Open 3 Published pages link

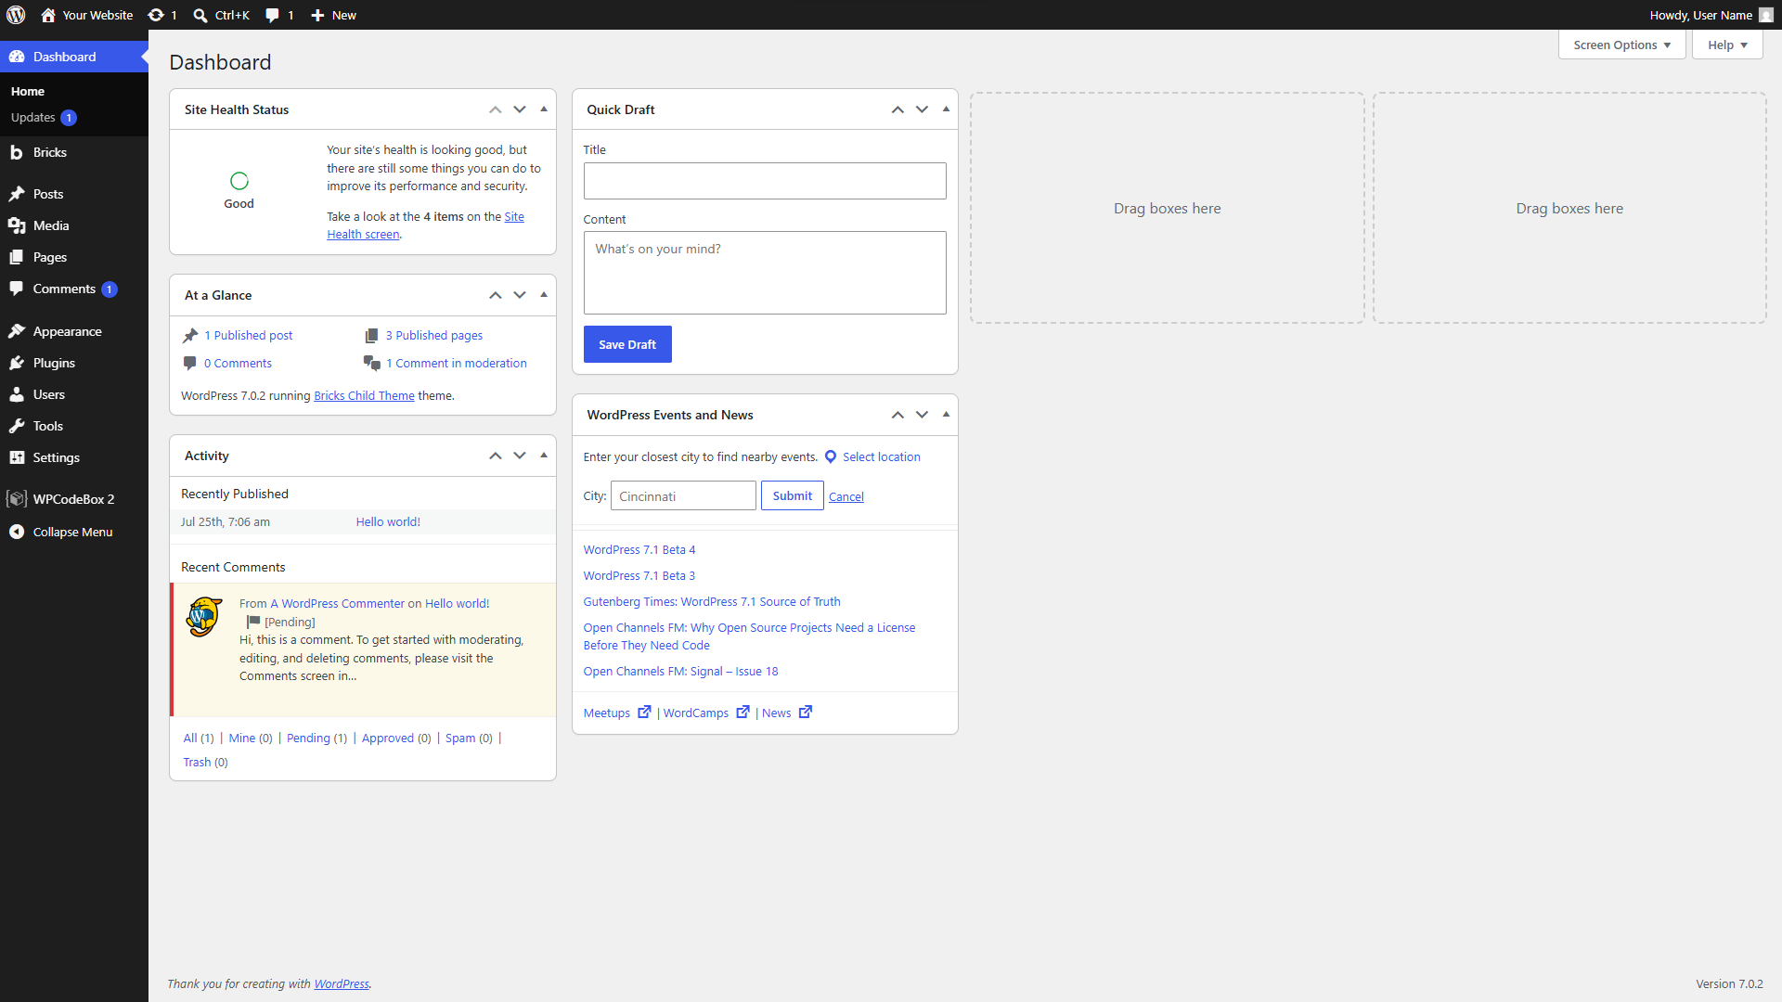coord(434,336)
